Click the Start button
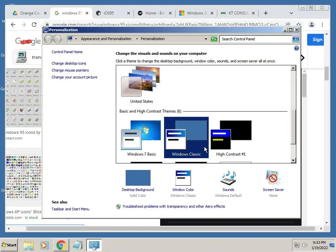The height and width of the screenshot is (252, 336). tap(9, 245)
